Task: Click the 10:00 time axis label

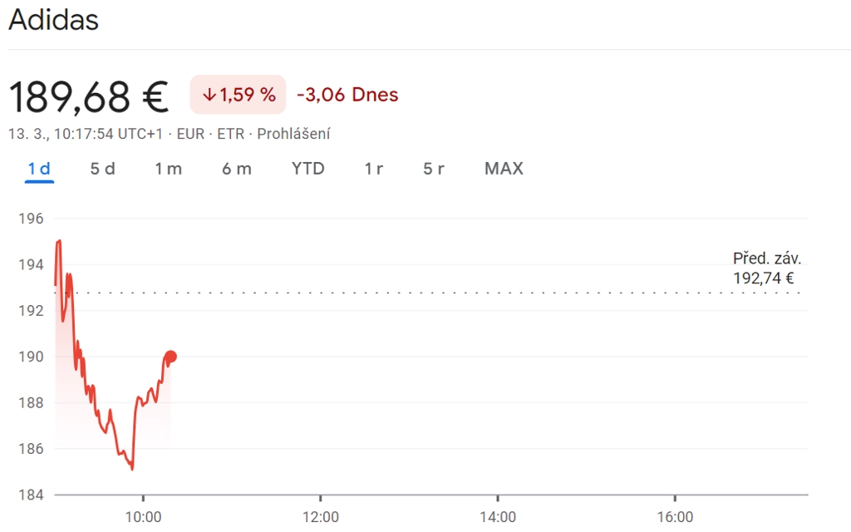Action: tap(143, 516)
